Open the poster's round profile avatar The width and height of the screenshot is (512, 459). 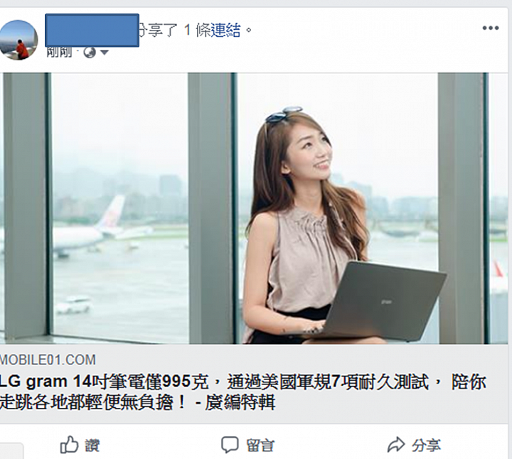[x=18, y=40]
